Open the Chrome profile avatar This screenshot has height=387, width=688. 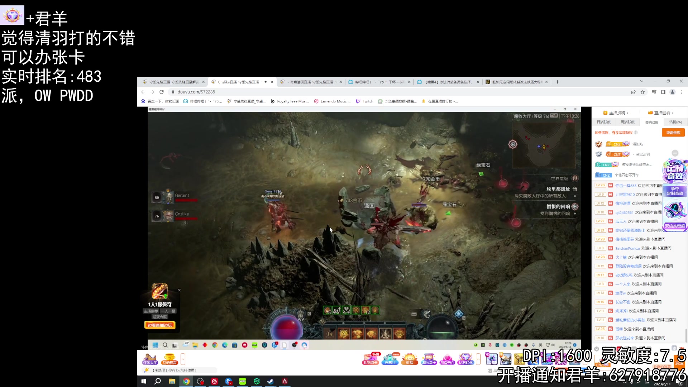coord(673,92)
